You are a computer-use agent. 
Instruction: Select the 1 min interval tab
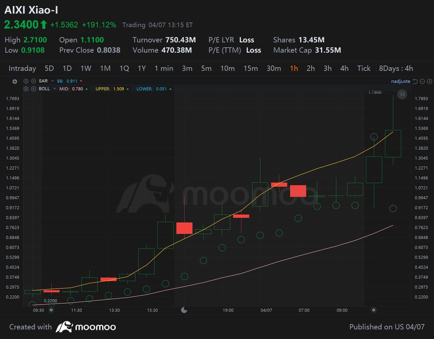(x=164, y=68)
